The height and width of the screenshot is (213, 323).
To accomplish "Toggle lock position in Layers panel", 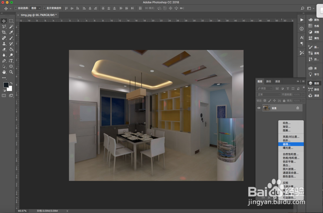I will [274, 101].
